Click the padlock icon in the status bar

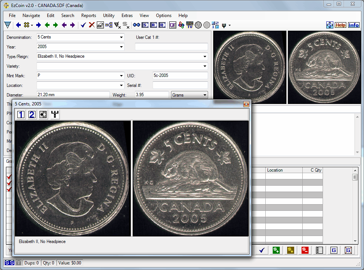tap(18, 263)
